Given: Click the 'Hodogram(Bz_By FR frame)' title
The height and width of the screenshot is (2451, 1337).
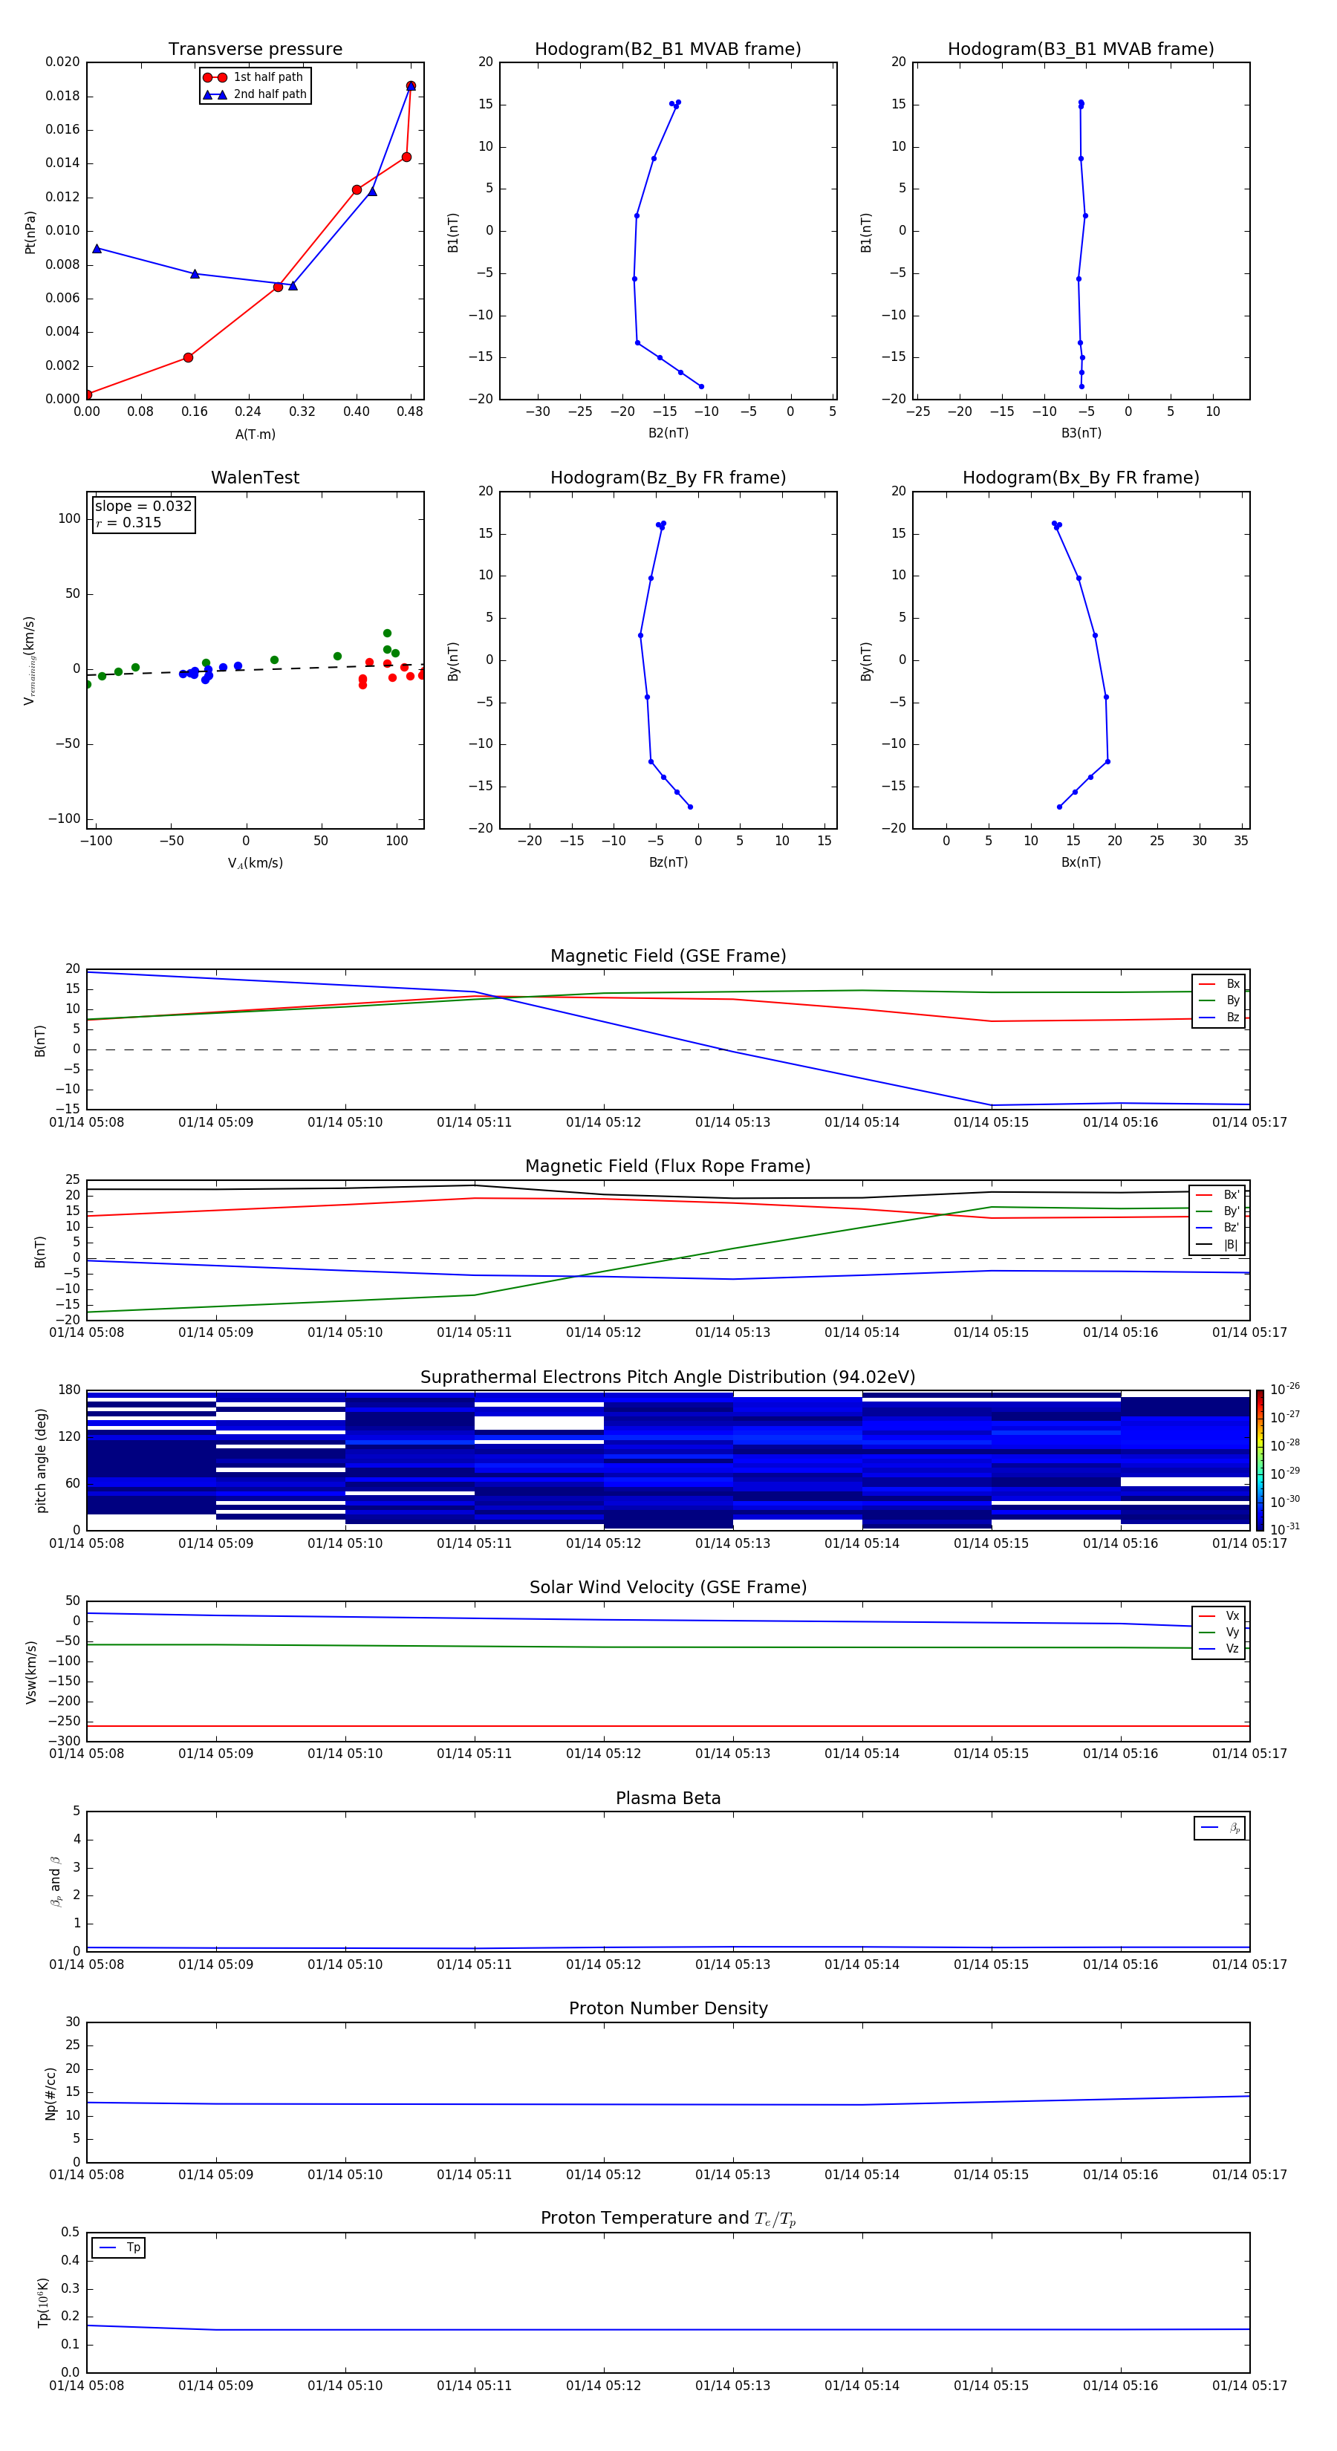Looking at the screenshot, I should click(668, 478).
